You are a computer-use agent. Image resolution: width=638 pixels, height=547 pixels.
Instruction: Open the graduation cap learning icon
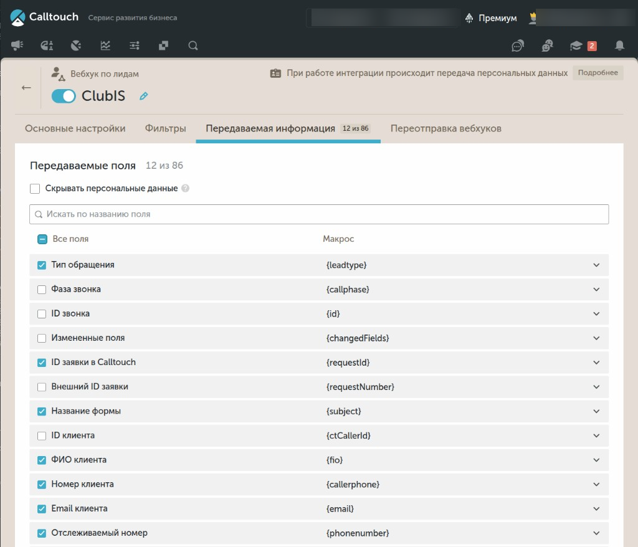[576, 45]
